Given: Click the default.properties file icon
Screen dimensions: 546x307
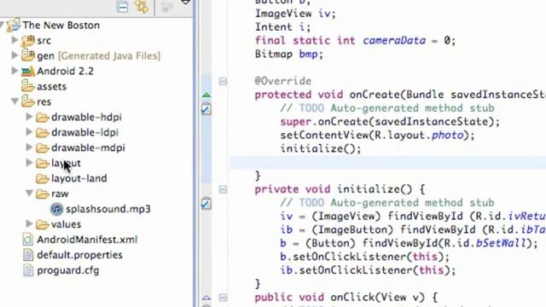Looking at the screenshot, I should coord(28,255).
